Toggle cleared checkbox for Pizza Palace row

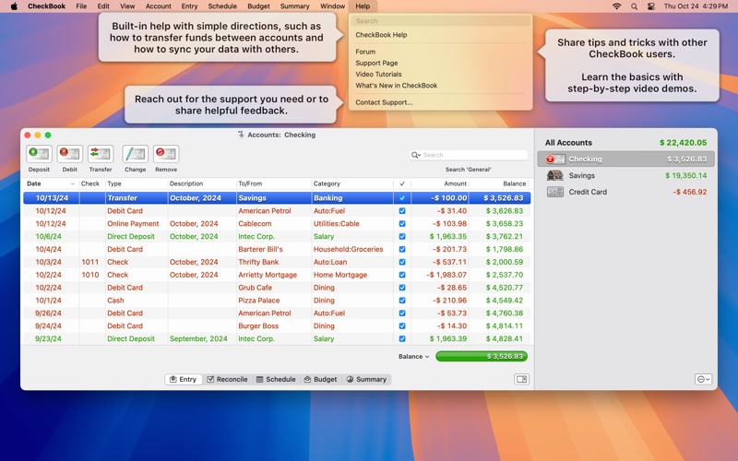(402, 301)
